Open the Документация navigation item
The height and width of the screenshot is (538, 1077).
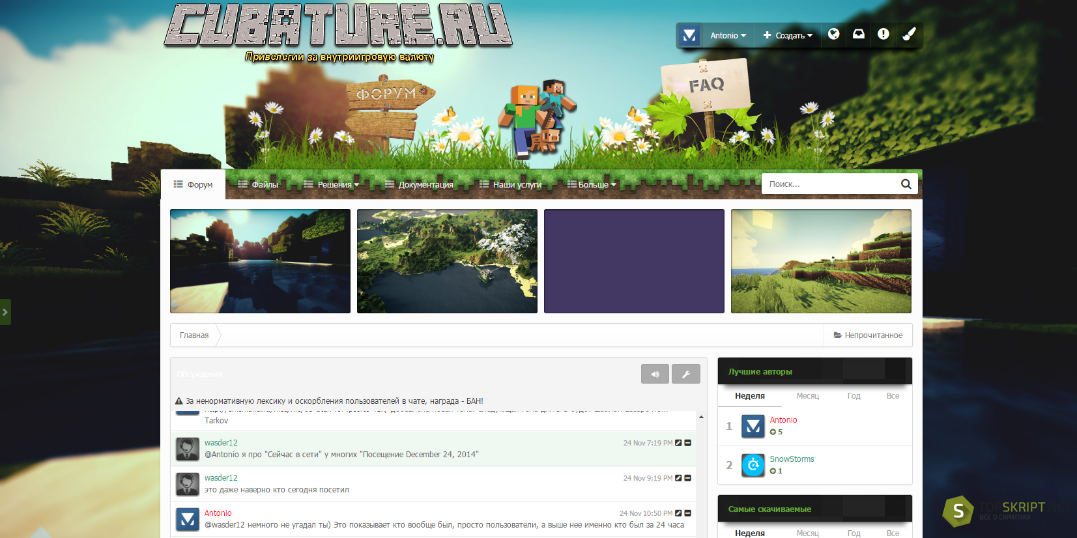coord(419,184)
